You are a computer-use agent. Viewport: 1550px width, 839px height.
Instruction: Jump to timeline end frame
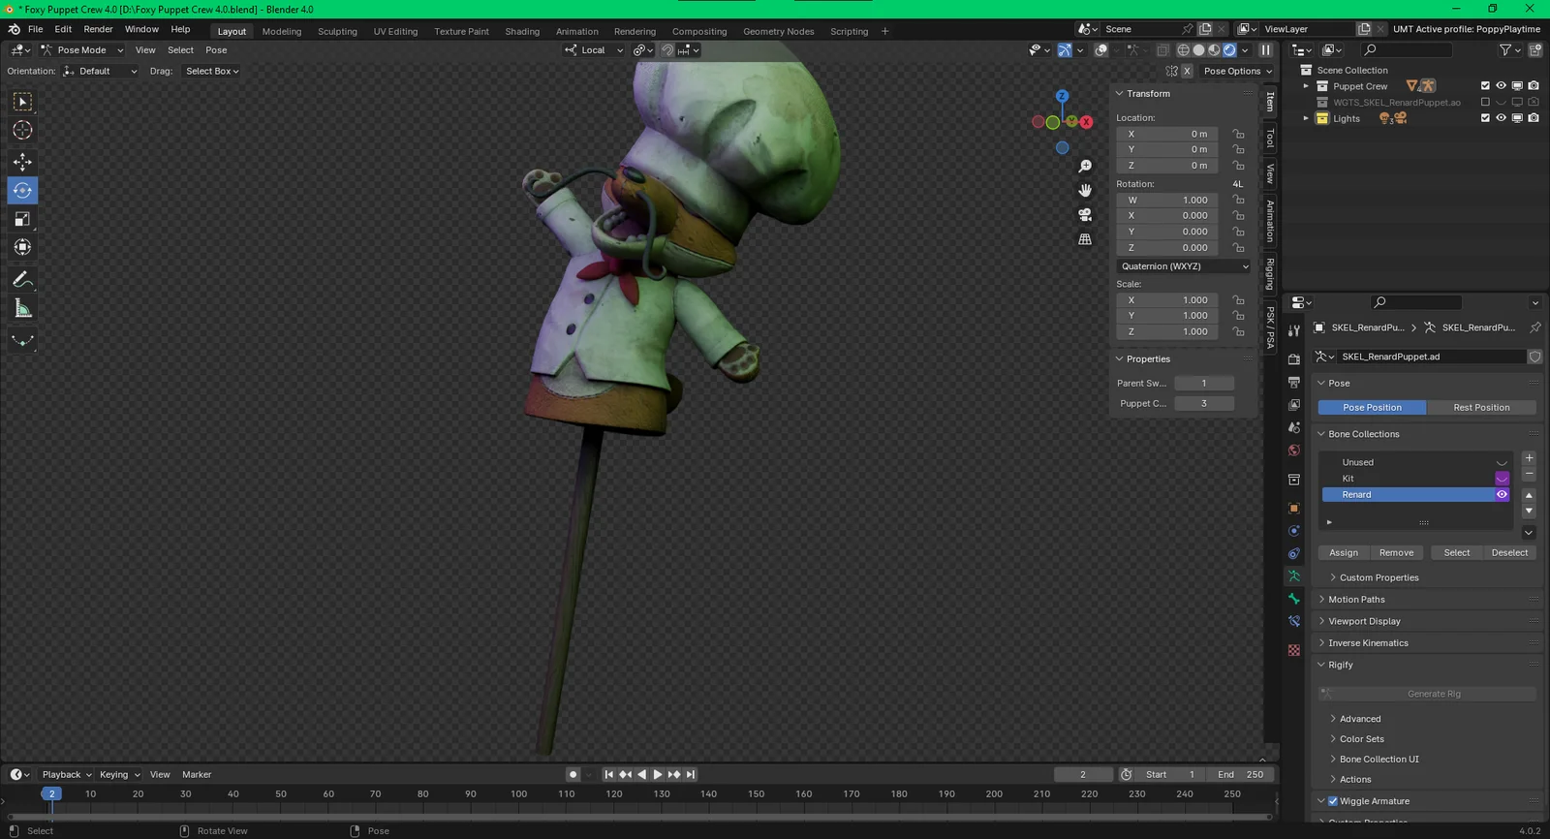point(691,774)
